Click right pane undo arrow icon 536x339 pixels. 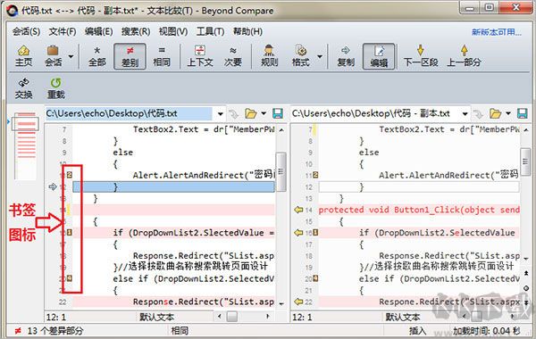click(478, 113)
